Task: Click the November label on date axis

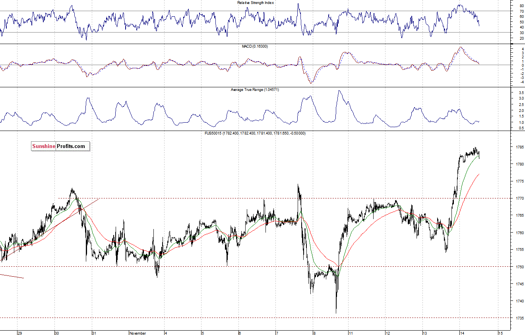Action: pos(138,333)
